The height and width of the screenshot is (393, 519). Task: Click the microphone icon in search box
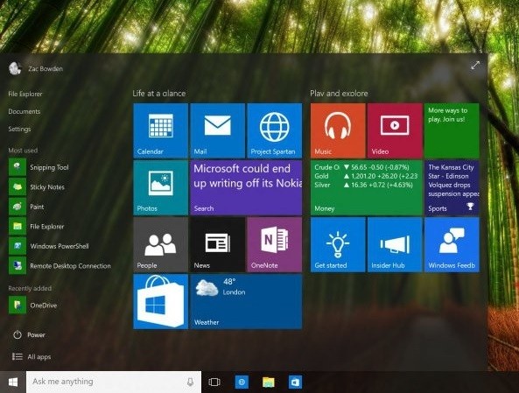[x=190, y=382]
